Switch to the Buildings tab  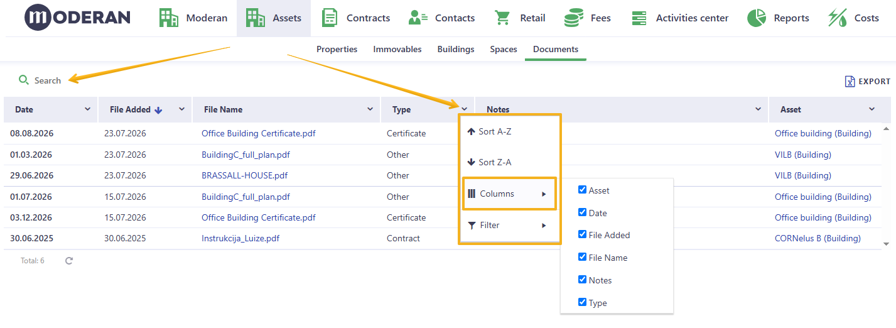click(456, 49)
